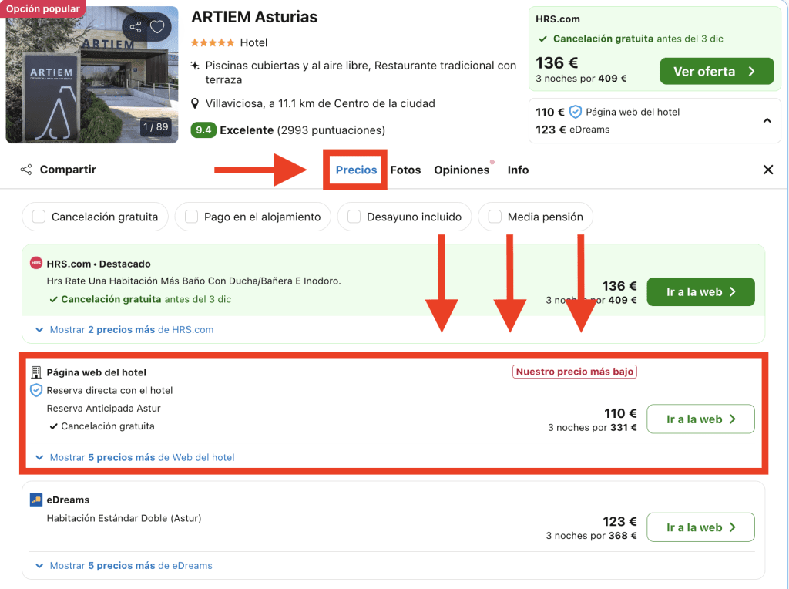Enable the Cancelación gratuita filter checkbox
This screenshot has height=589, width=789.
click(x=39, y=217)
